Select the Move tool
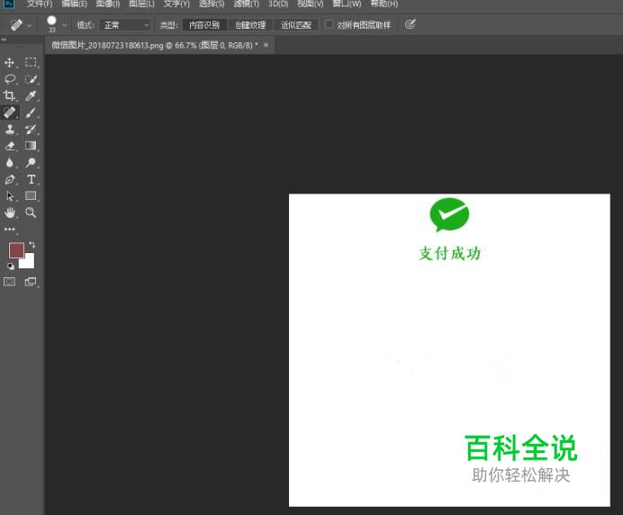623x515 pixels. click(10, 63)
